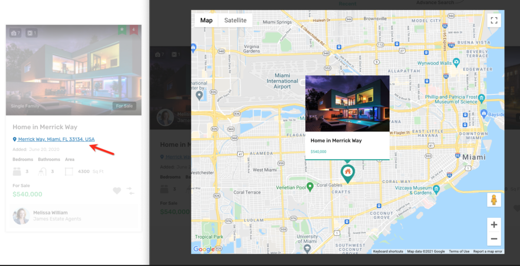
Task: Select the Map view tab
Action: click(206, 20)
